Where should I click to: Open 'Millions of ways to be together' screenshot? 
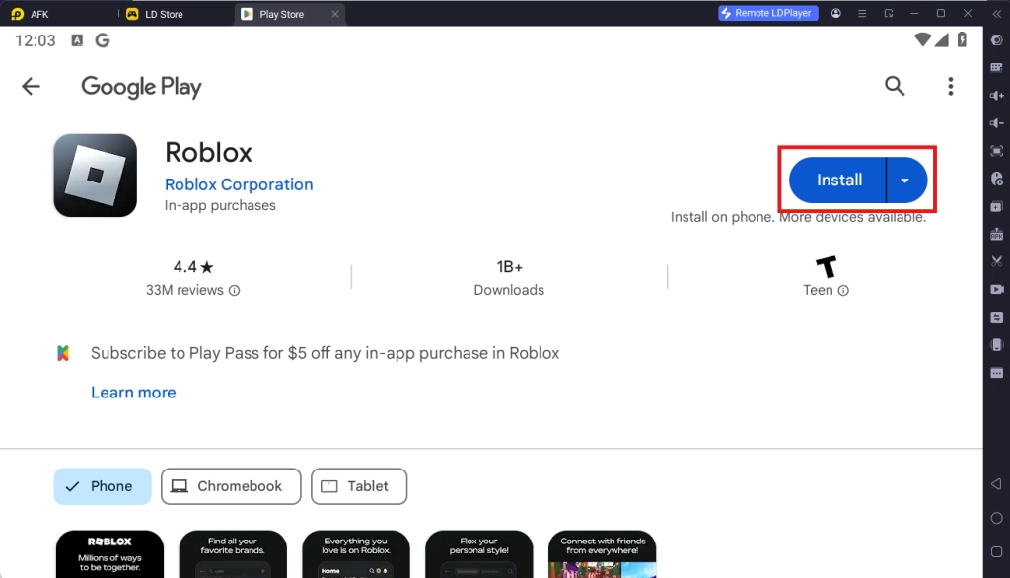tap(109, 554)
